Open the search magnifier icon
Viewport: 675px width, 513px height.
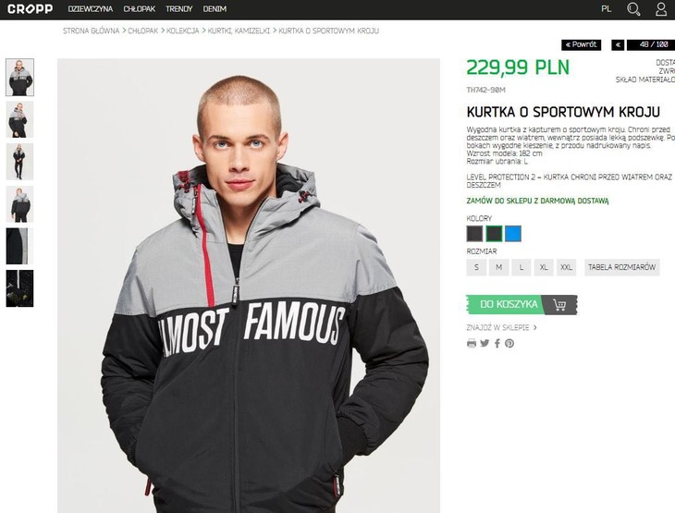tap(633, 9)
